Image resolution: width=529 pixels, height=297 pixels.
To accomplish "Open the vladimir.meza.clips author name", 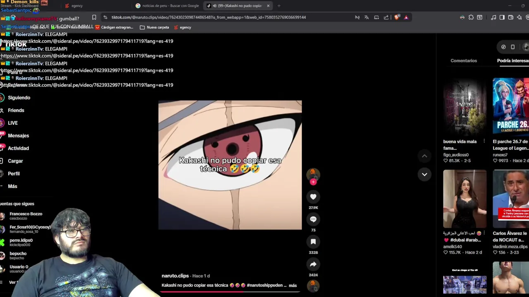I will 510,247.
